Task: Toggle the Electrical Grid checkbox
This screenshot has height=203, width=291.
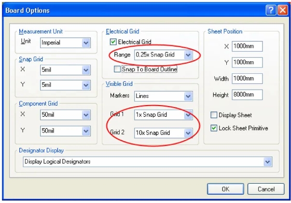Action: [113, 42]
